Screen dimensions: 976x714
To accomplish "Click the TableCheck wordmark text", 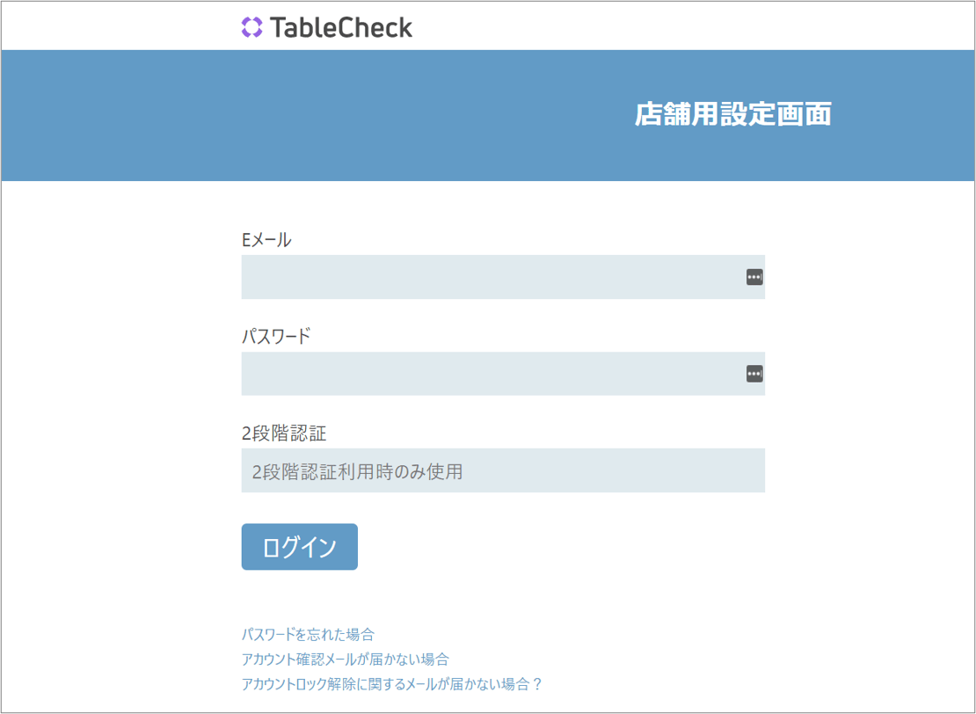I will point(341,27).
